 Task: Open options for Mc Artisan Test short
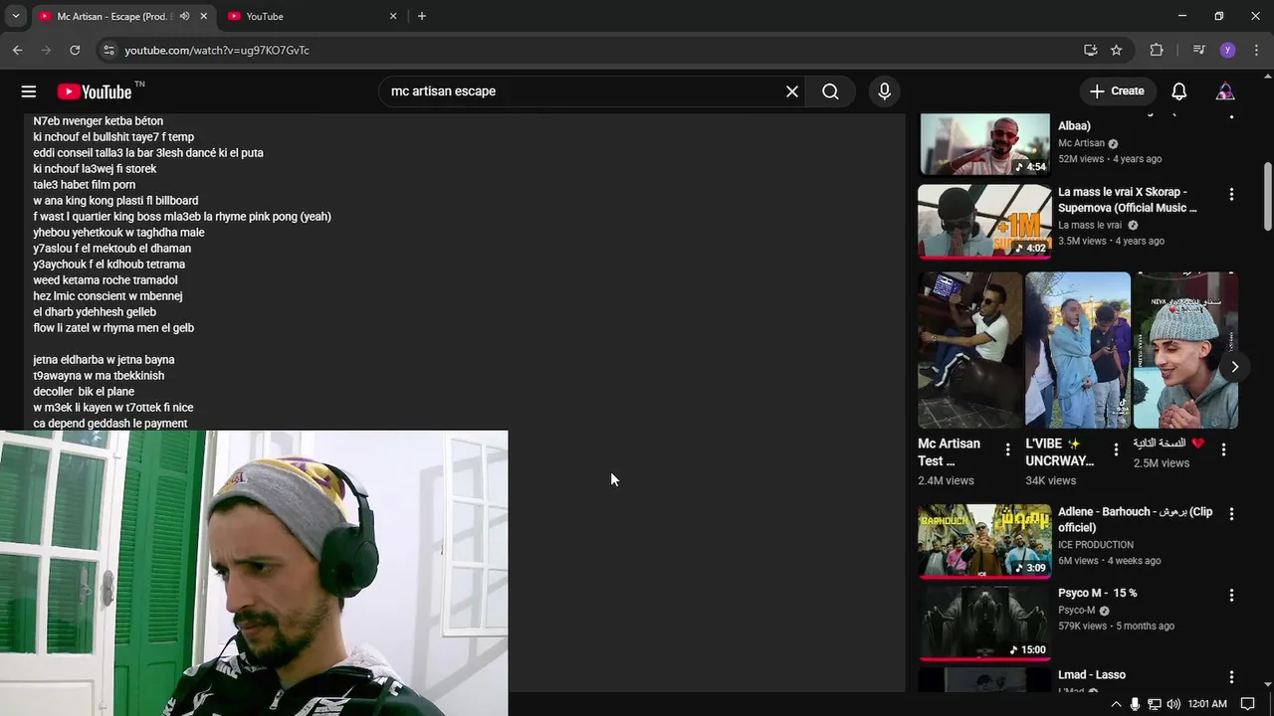point(1007,449)
